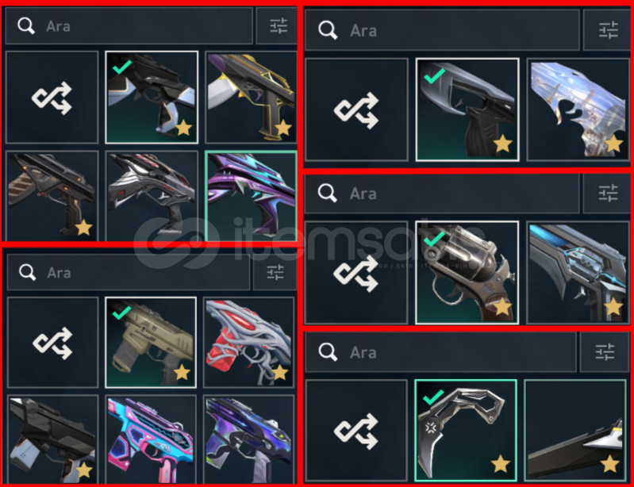Click the Ara search field above the karambit
The height and width of the screenshot is (487, 634).
point(440,352)
